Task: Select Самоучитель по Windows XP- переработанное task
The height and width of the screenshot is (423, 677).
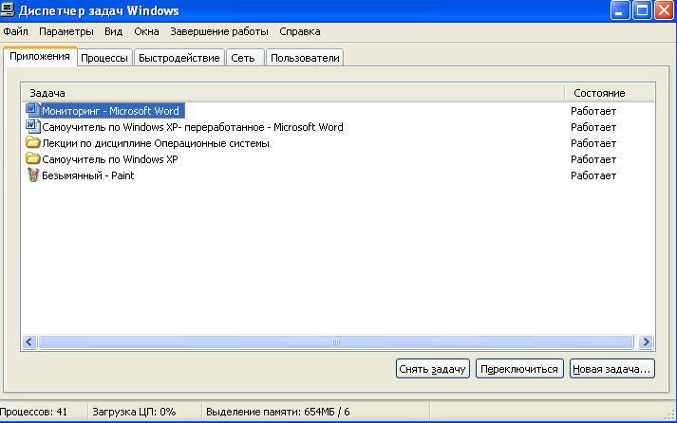Action: coord(193,127)
